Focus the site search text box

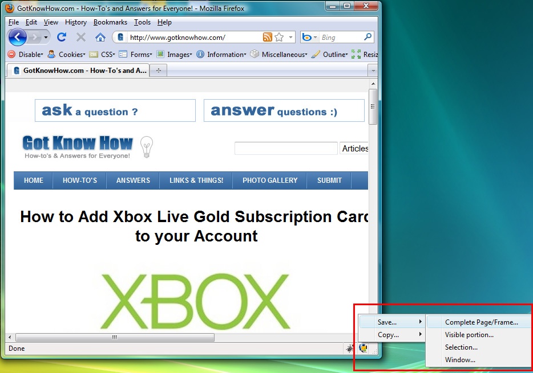[286, 149]
